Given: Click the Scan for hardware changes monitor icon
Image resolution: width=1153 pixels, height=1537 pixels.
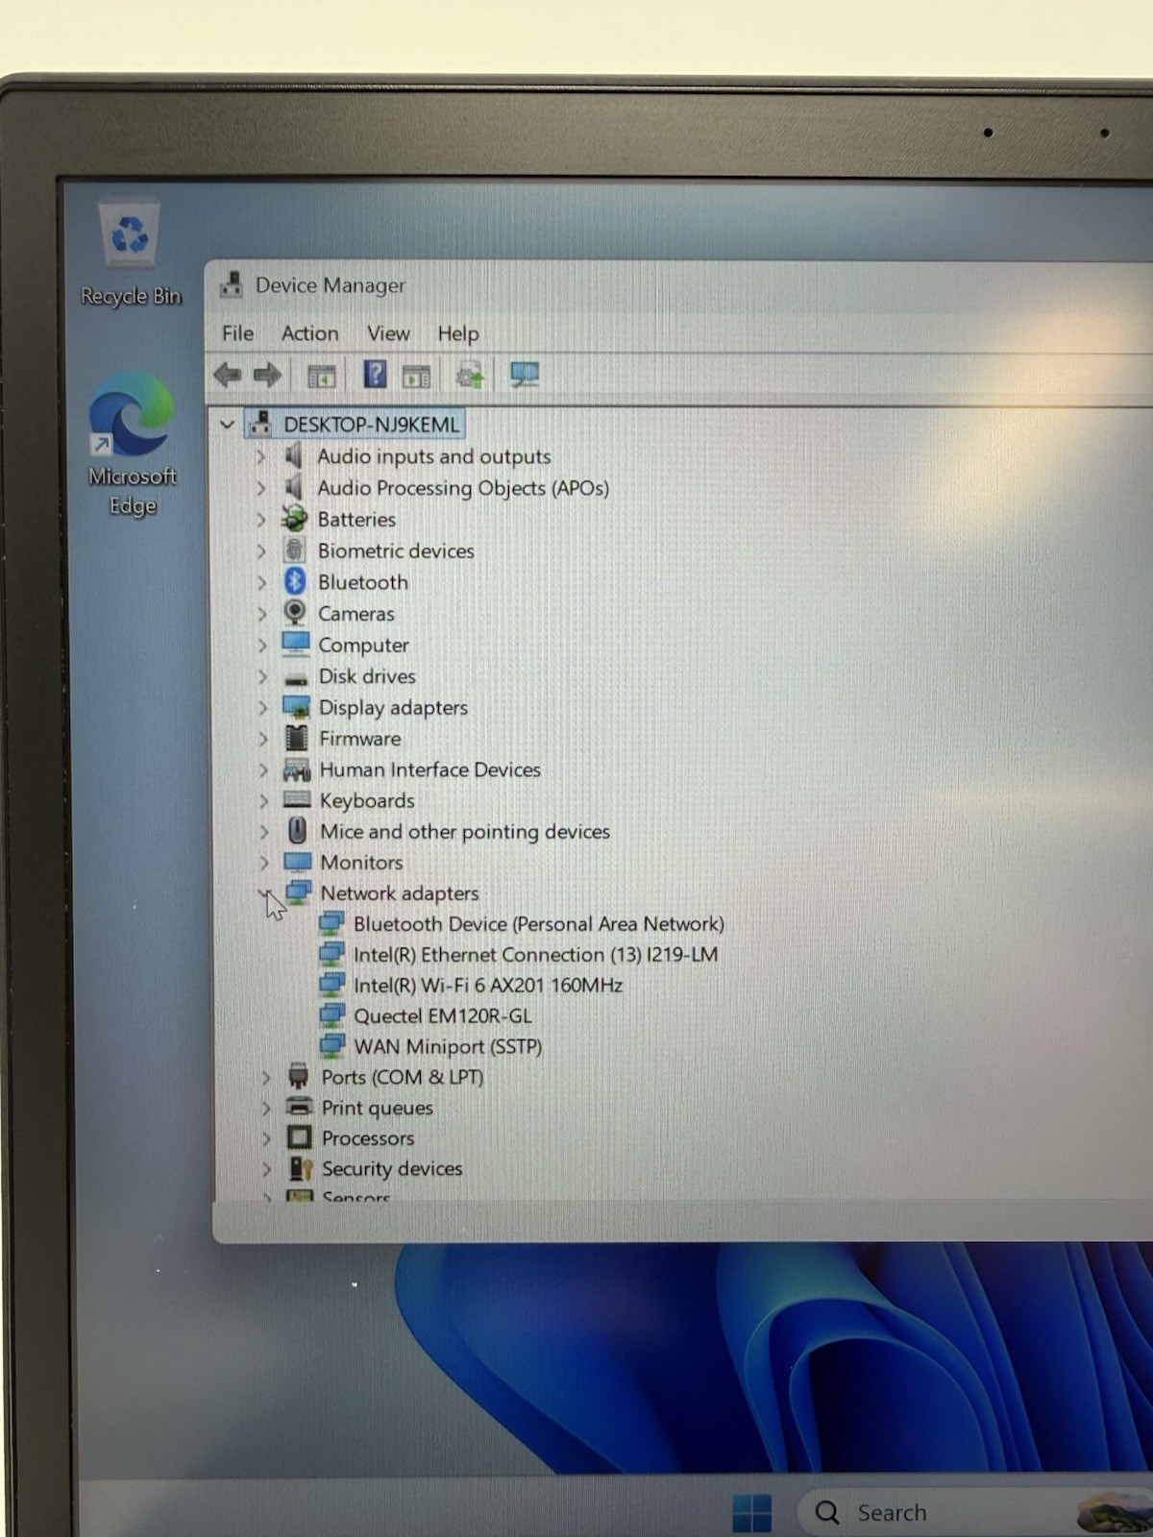Looking at the screenshot, I should click(525, 375).
